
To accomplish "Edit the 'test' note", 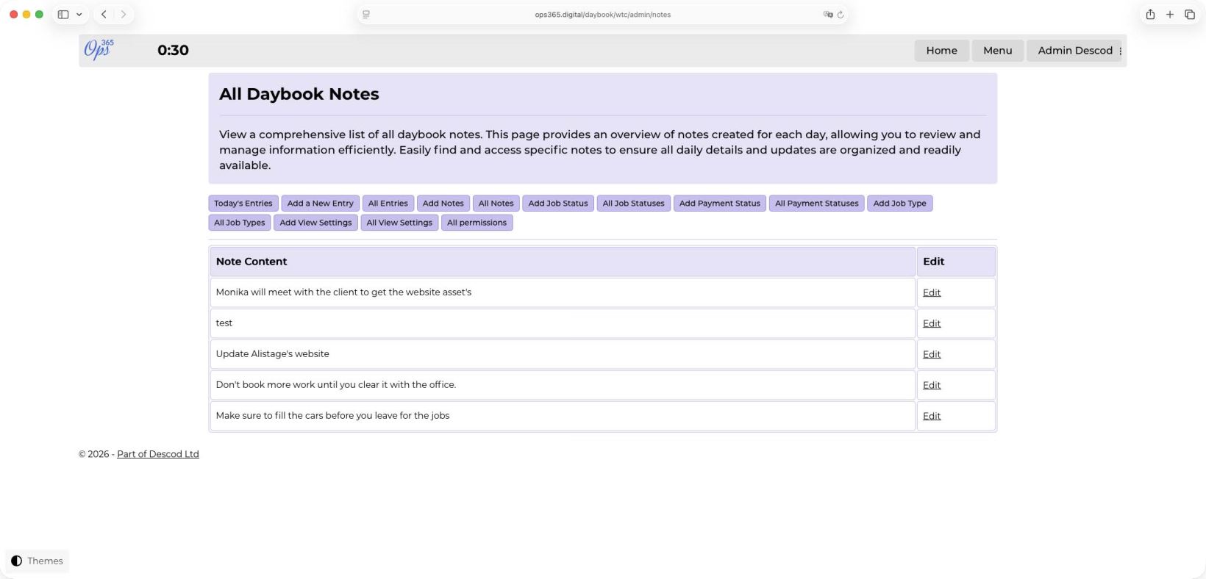I will click(932, 323).
